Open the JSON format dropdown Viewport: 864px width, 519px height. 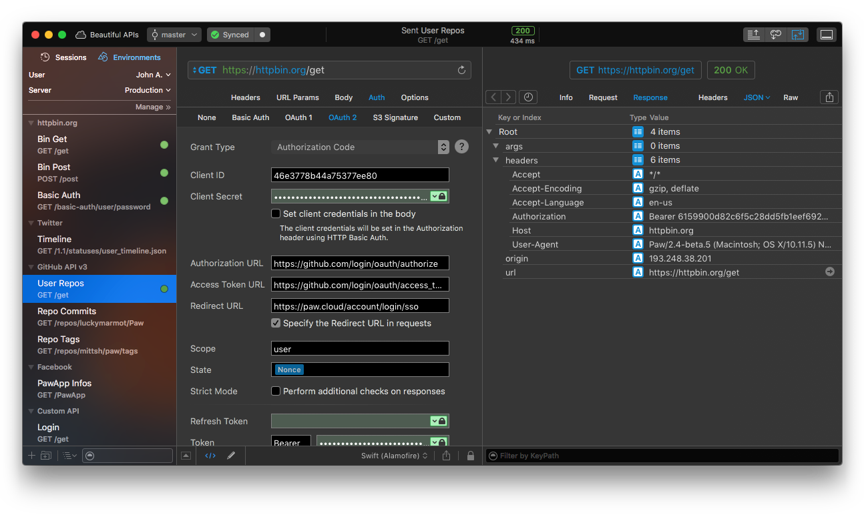(757, 97)
